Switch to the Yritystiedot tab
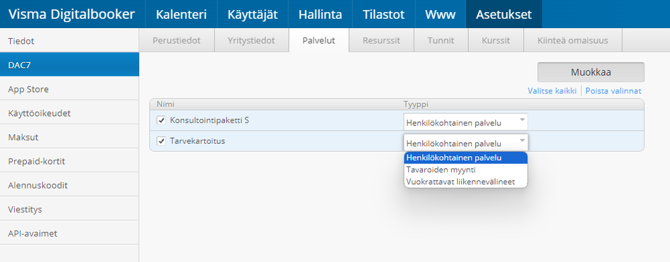 coord(251,40)
